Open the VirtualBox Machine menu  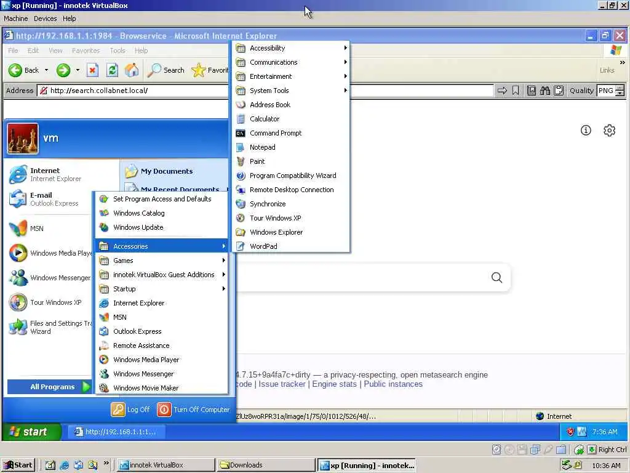(15, 18)
